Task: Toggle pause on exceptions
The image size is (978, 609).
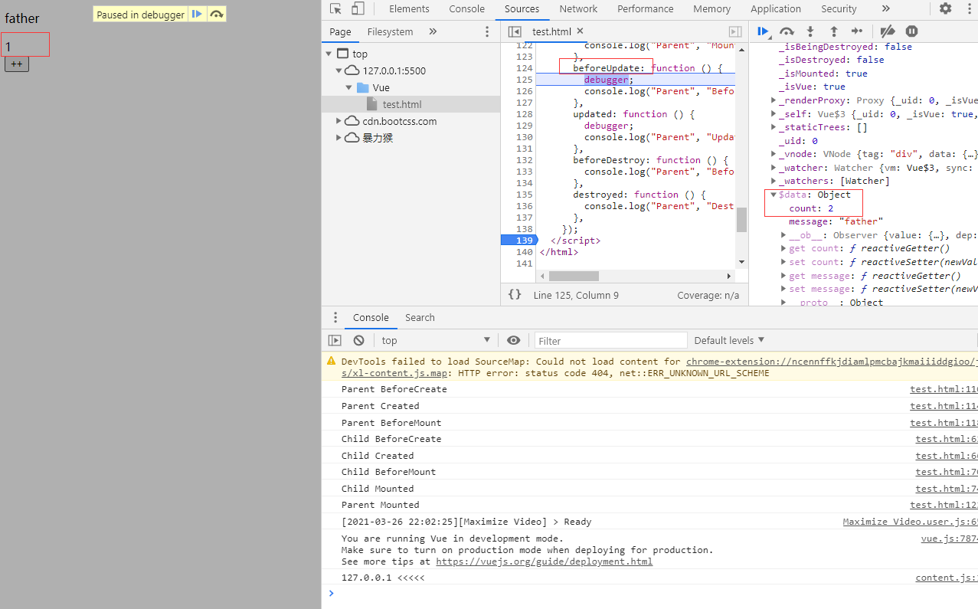Action: point(911,31)
